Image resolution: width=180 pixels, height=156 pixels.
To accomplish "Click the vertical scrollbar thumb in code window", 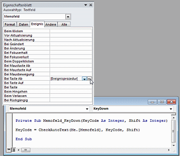I will [x=173, y=131].
